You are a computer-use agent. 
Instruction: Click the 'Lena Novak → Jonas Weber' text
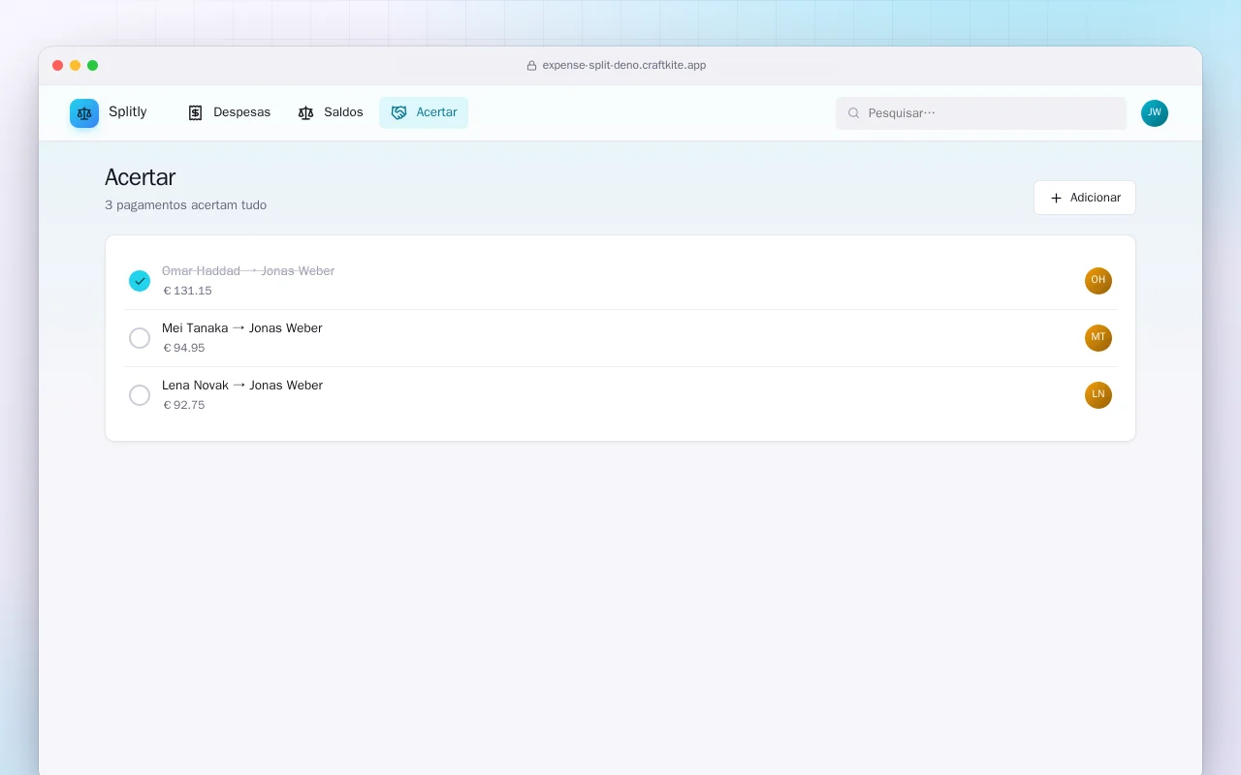pos(242,386)
